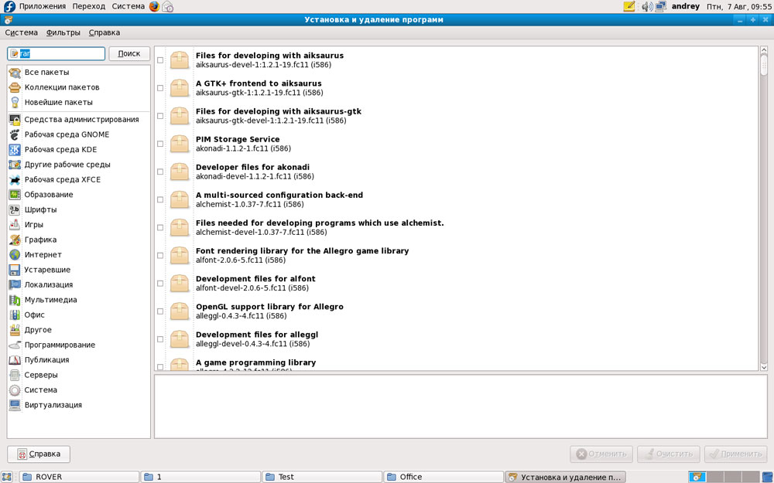Viewport: 774px width, 483px height.
Task: Click the Graphics (Графика) icon
Action: point(15,240)
